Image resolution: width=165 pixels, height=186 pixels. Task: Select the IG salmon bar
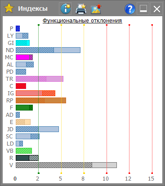point(36,93)
